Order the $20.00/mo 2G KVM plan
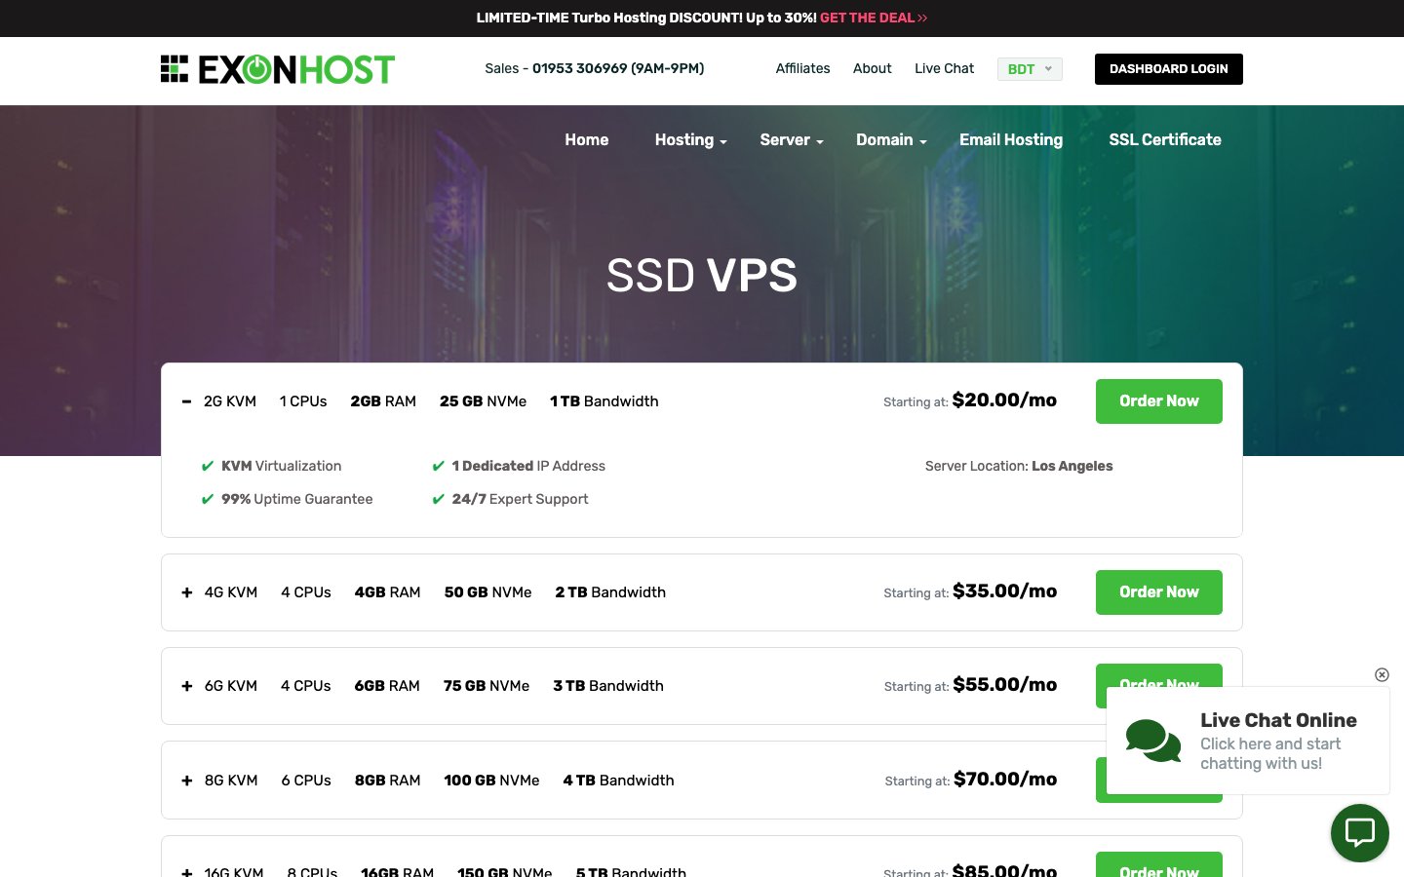Screen dimensions: 1404x877 click(x=1158, y=401)
